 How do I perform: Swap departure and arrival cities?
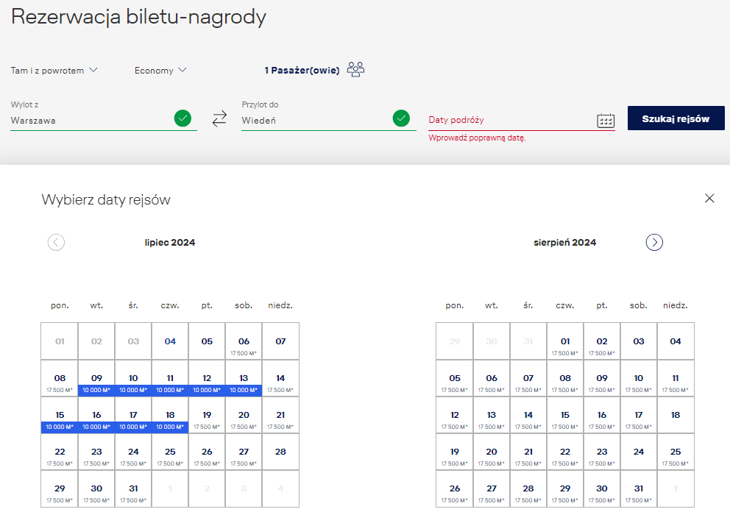pyautogui.click(x=219, y=118)
